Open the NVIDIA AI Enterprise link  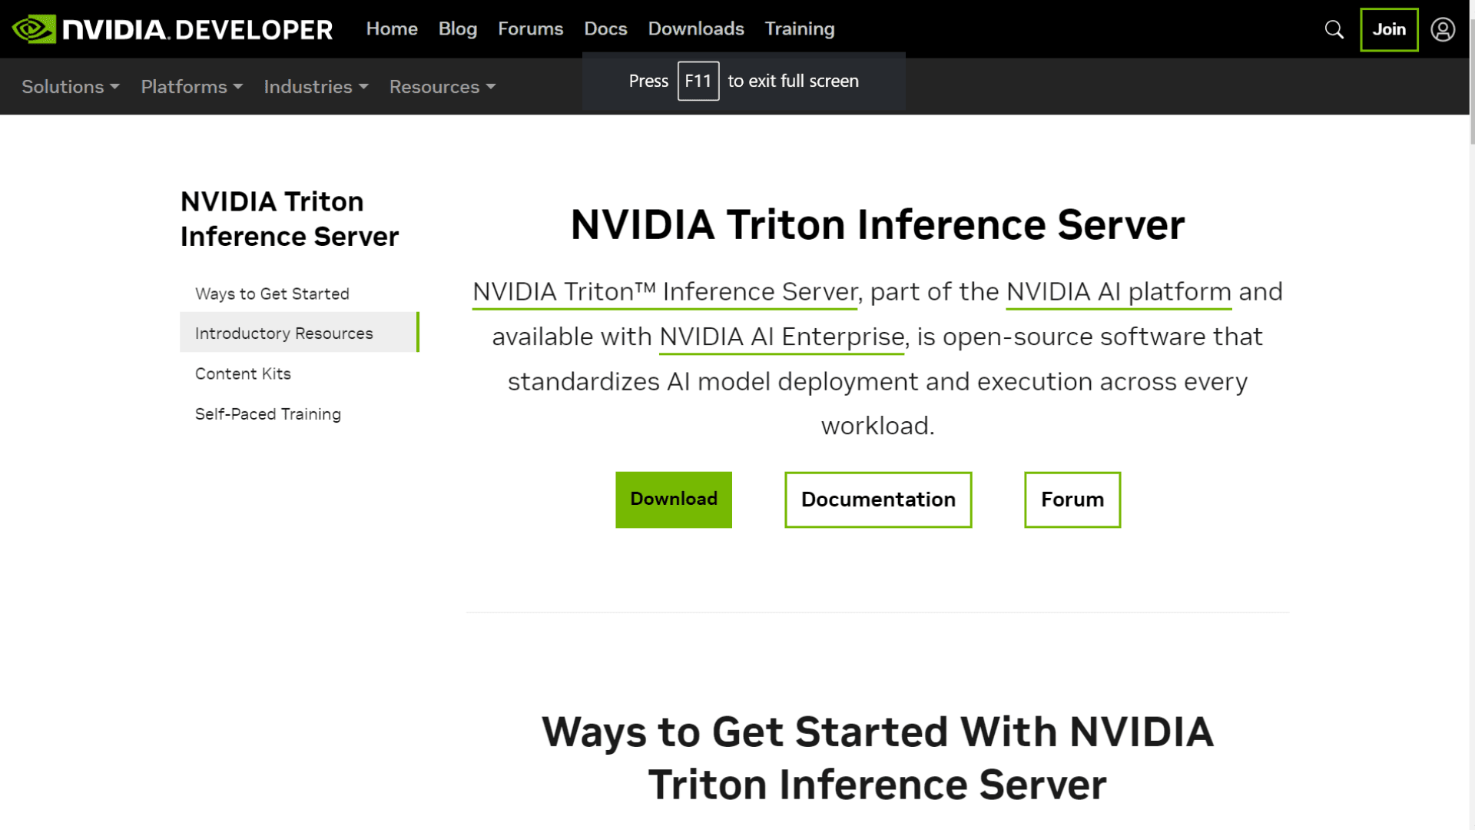pos(781,336)
